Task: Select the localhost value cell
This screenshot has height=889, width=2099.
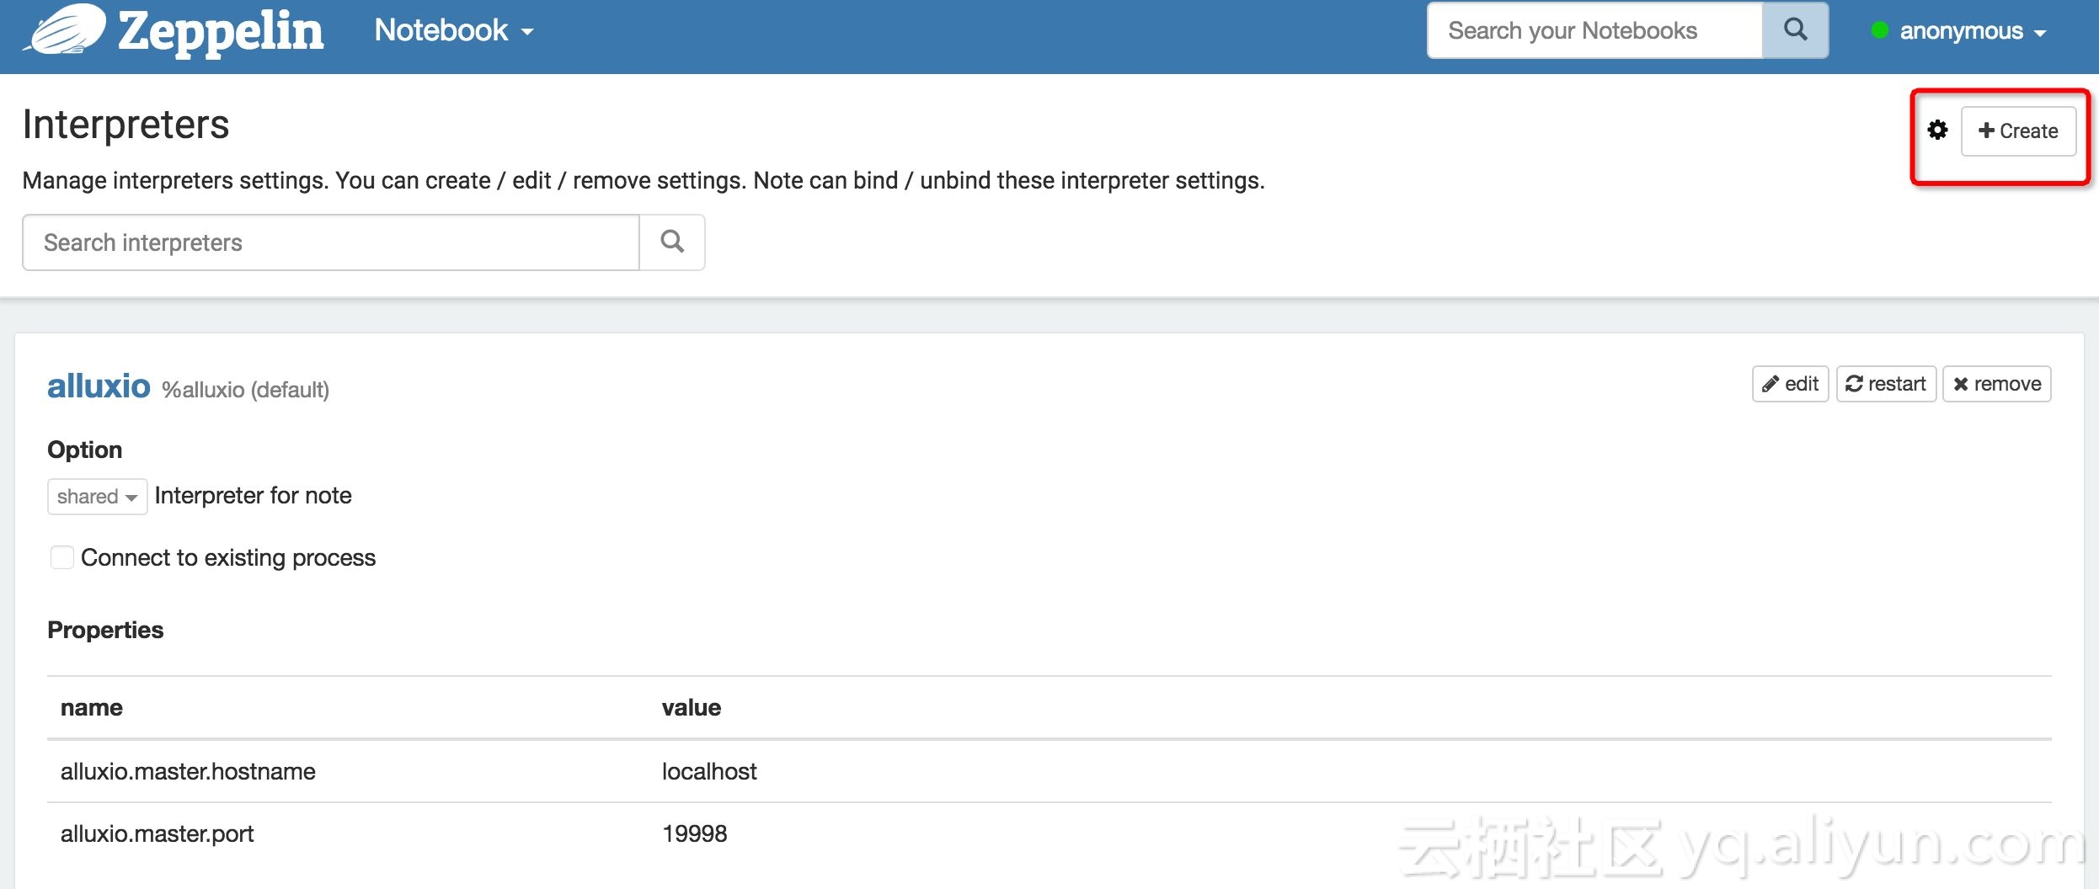Action: pos(709,771)
